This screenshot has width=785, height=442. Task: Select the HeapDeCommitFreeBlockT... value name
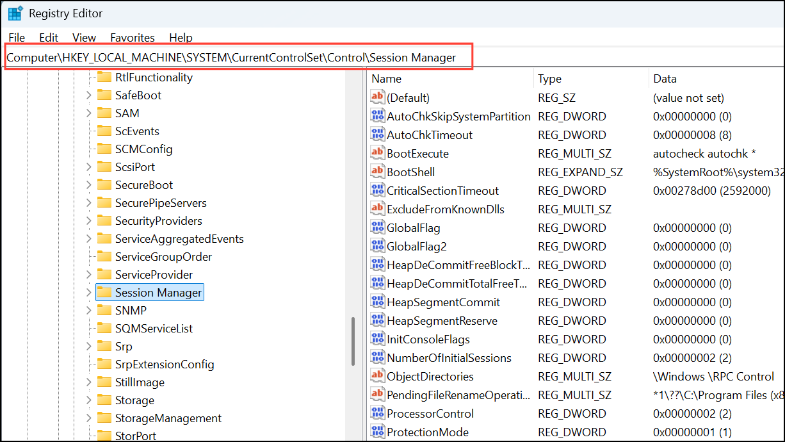click(458, 265)
